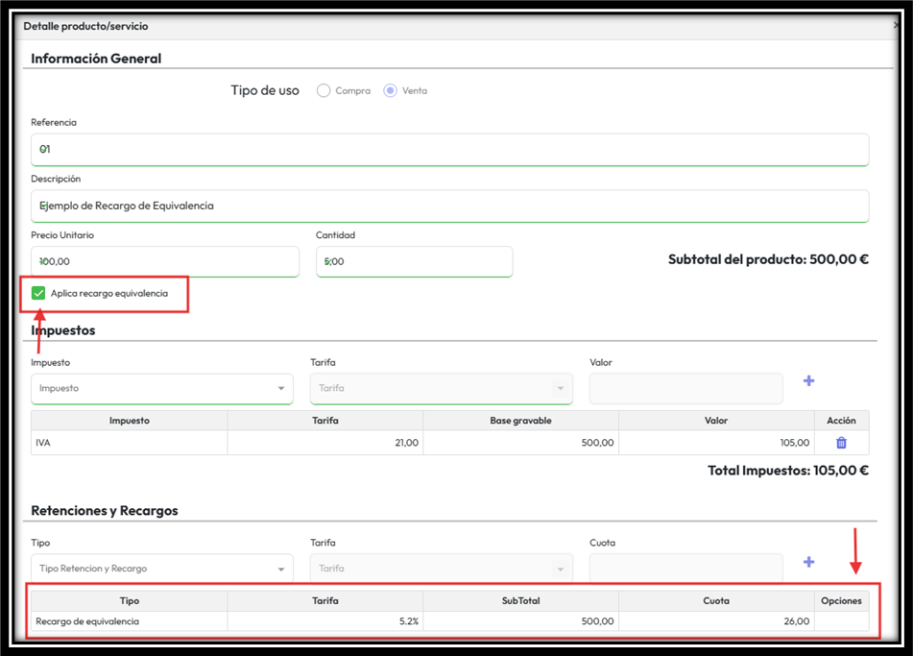Screen dimensions: 913x656
Task: Open the Tarifa dropdown under Impuestos
Action: [x=441, y=388]
